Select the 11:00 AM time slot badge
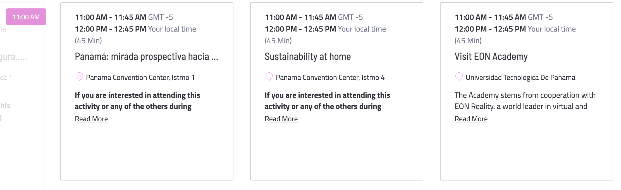 coord(26,17)
